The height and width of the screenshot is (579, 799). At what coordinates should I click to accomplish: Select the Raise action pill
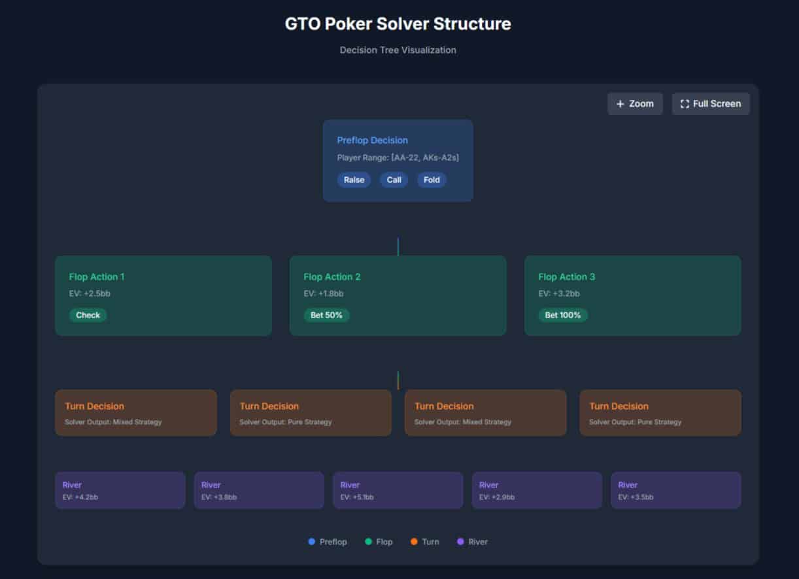[354, 180]
